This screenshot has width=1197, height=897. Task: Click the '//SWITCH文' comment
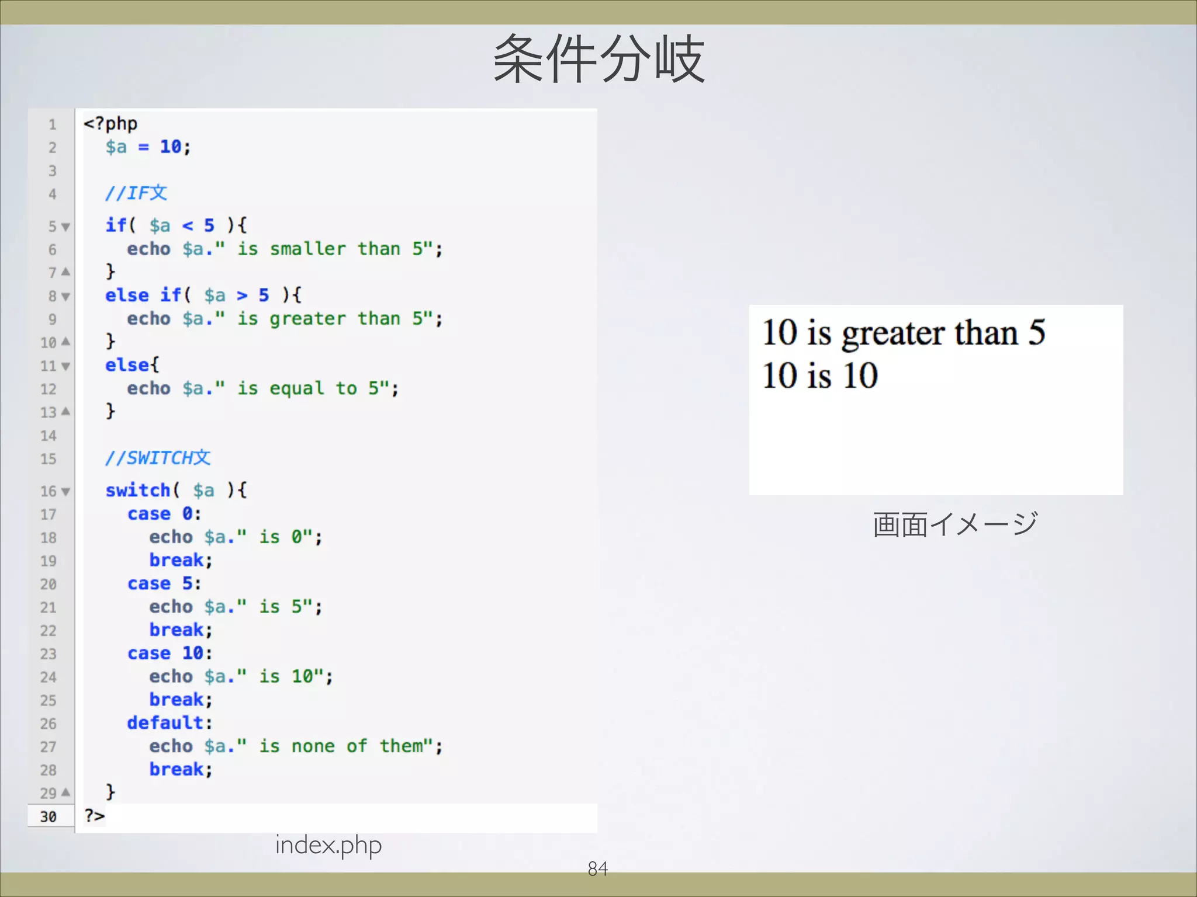click(x=158, y=458)
